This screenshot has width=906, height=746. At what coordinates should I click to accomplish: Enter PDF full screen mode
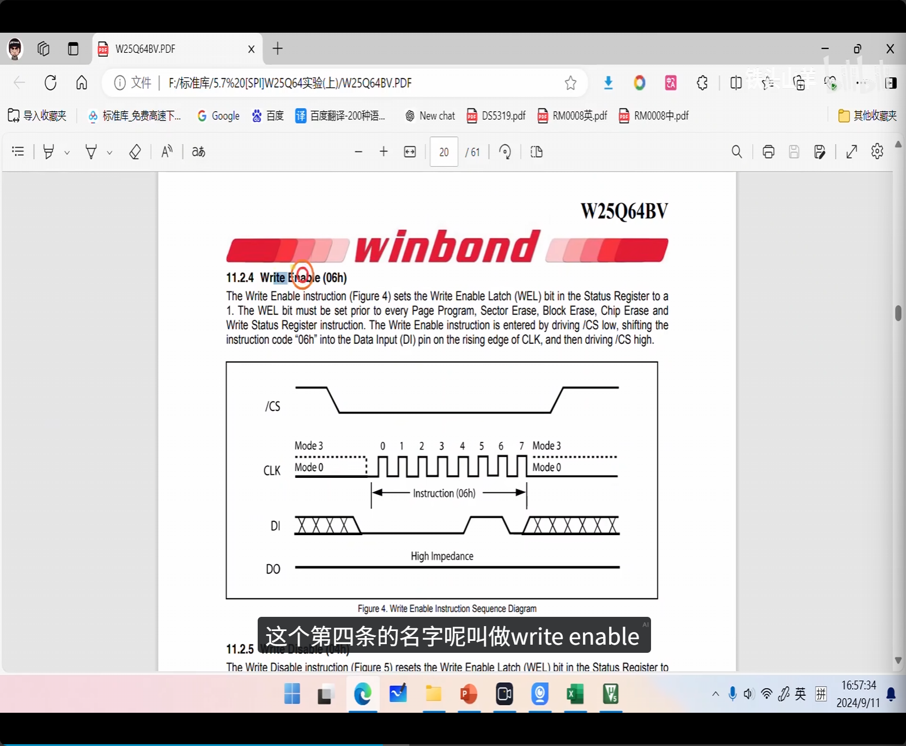[x=852, y=151]
